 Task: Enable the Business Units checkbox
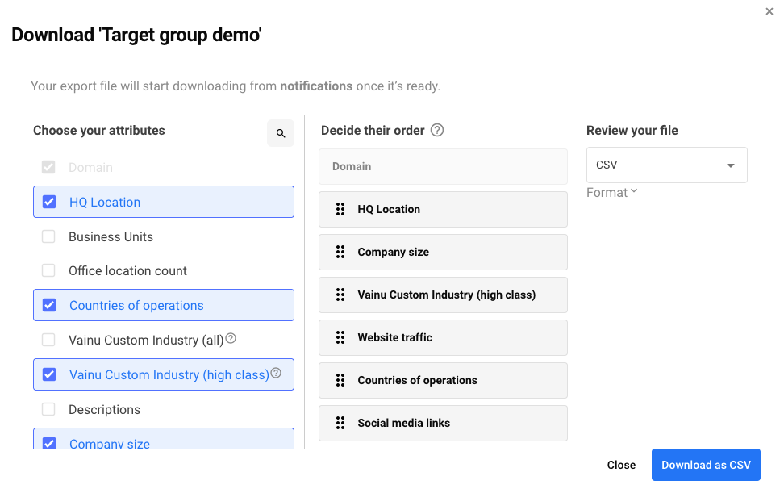(48, 237)
